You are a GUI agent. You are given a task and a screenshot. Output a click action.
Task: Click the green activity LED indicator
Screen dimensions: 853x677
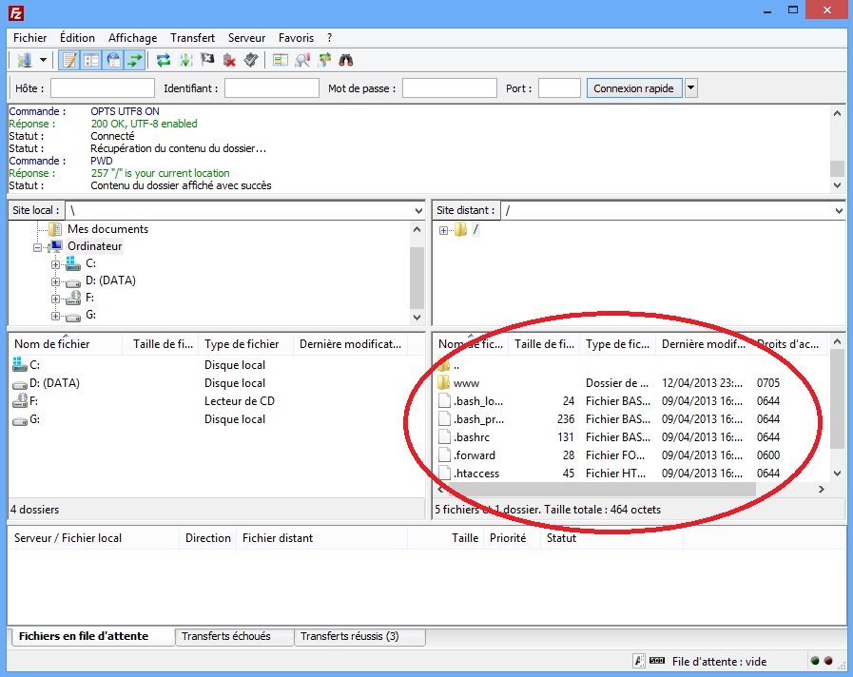pyautogui.click(x=814, y=661)
